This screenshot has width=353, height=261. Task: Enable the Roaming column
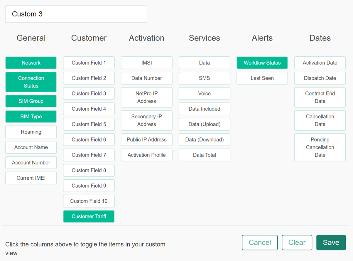coord(31,132)
